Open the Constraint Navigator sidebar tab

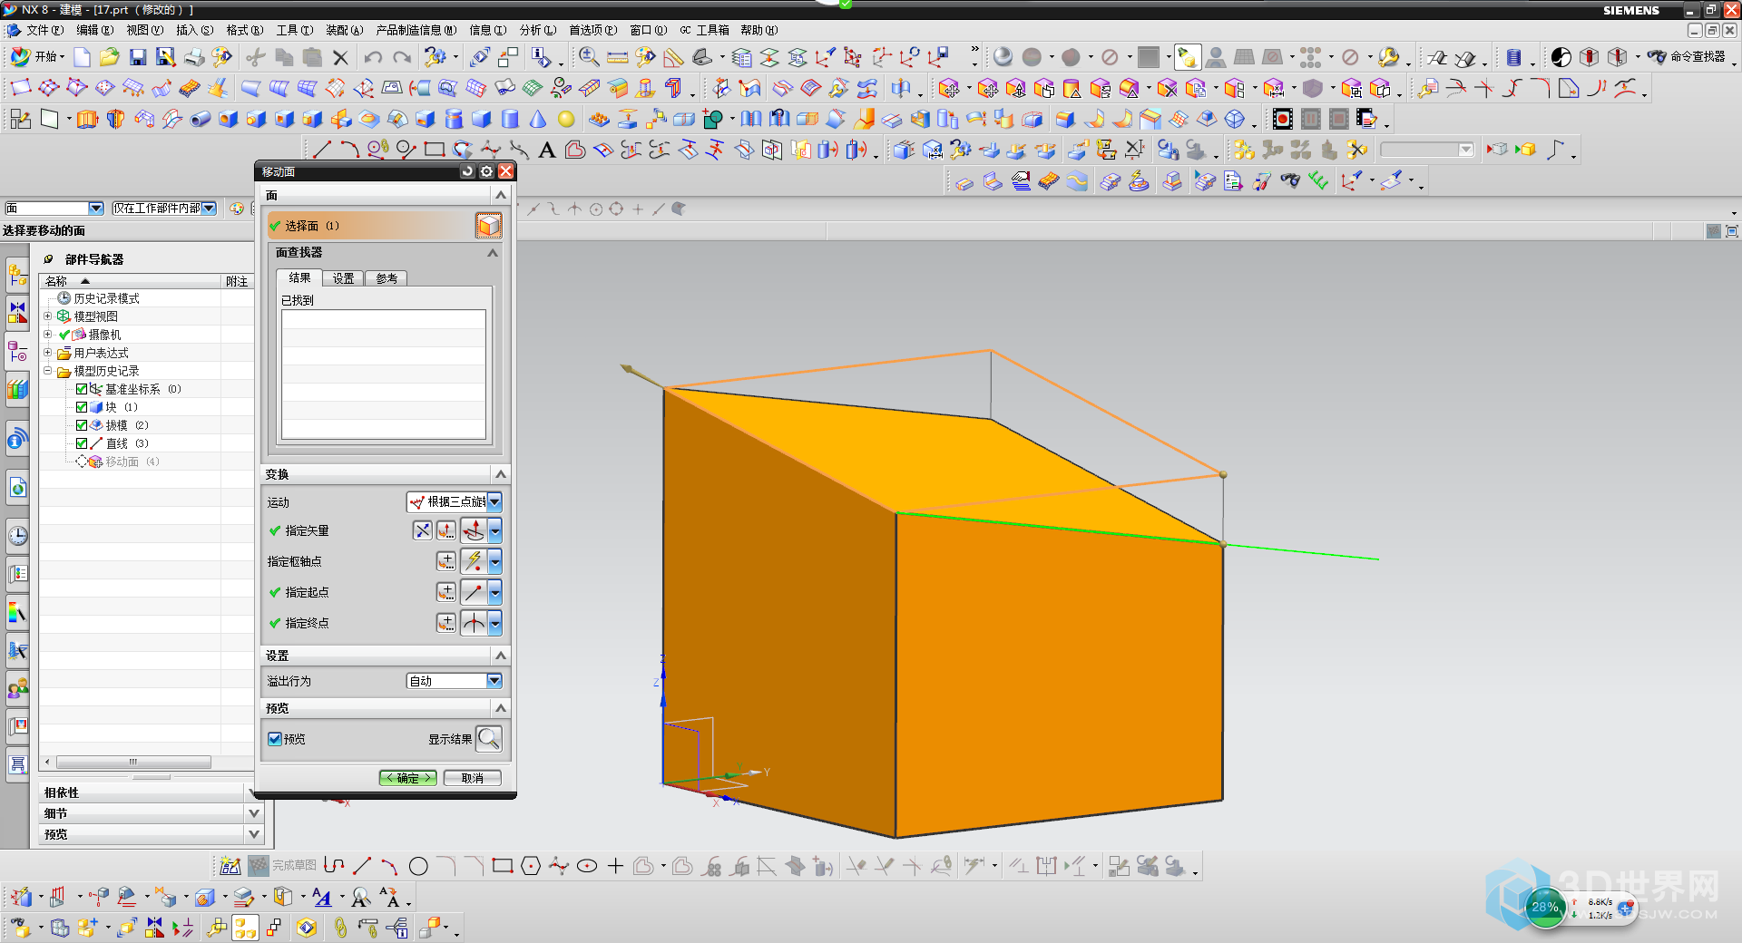click(17, 311)
